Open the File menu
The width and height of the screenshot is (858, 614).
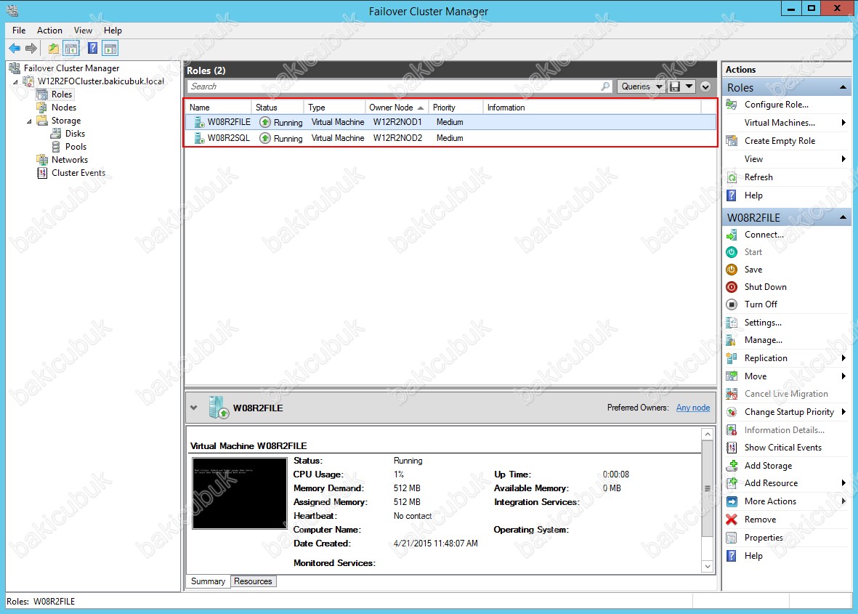(19, 31)
